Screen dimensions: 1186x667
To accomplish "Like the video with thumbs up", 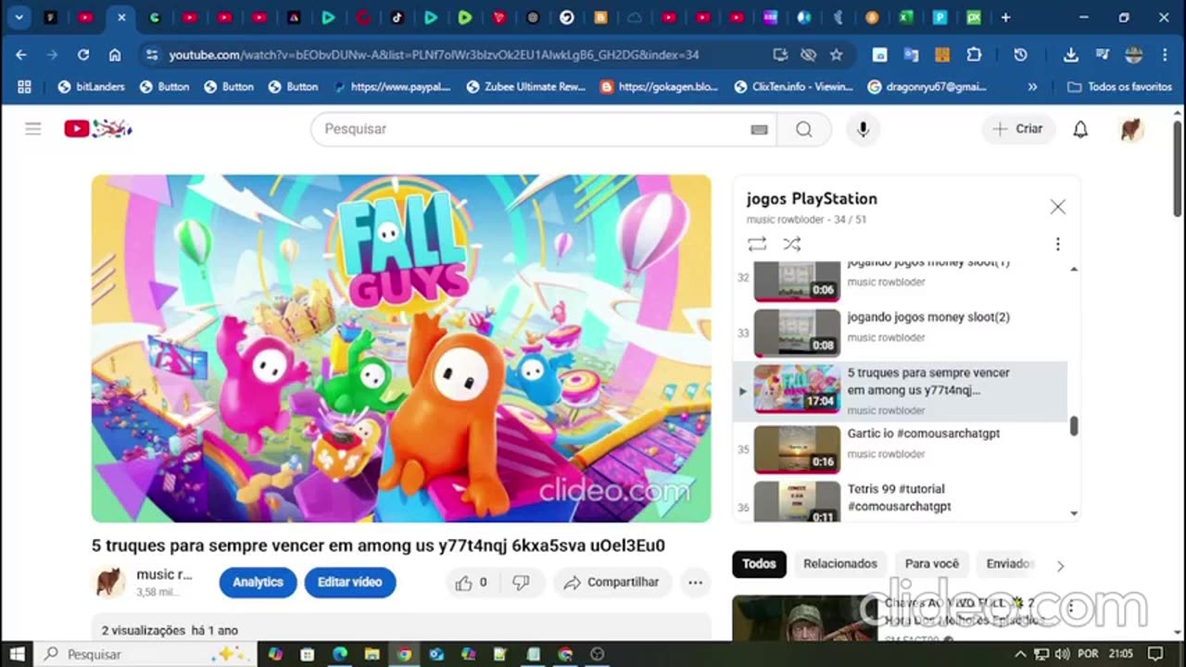I will 472,583.
